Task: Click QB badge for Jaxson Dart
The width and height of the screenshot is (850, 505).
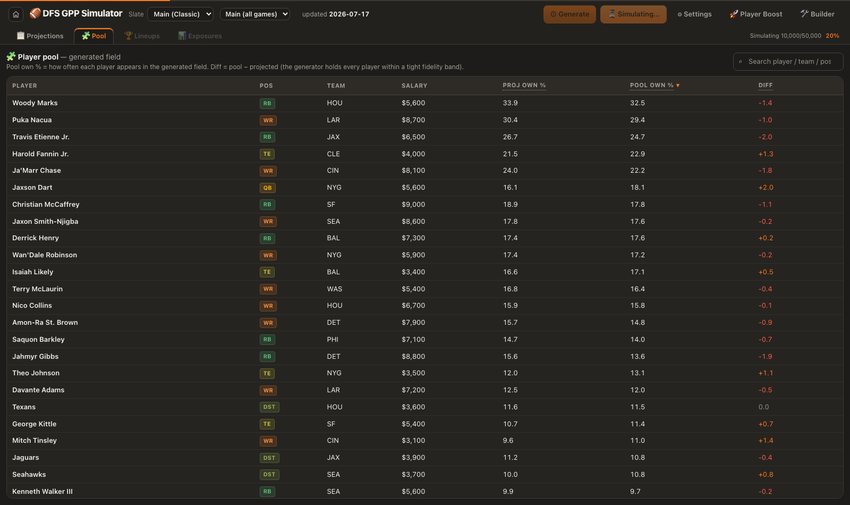Action: coord(268,188)
